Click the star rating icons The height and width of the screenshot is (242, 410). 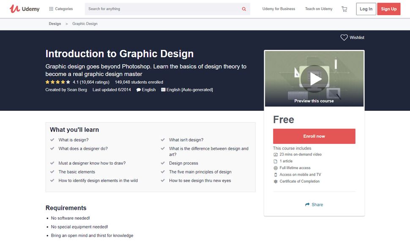[x=58, y=82]
